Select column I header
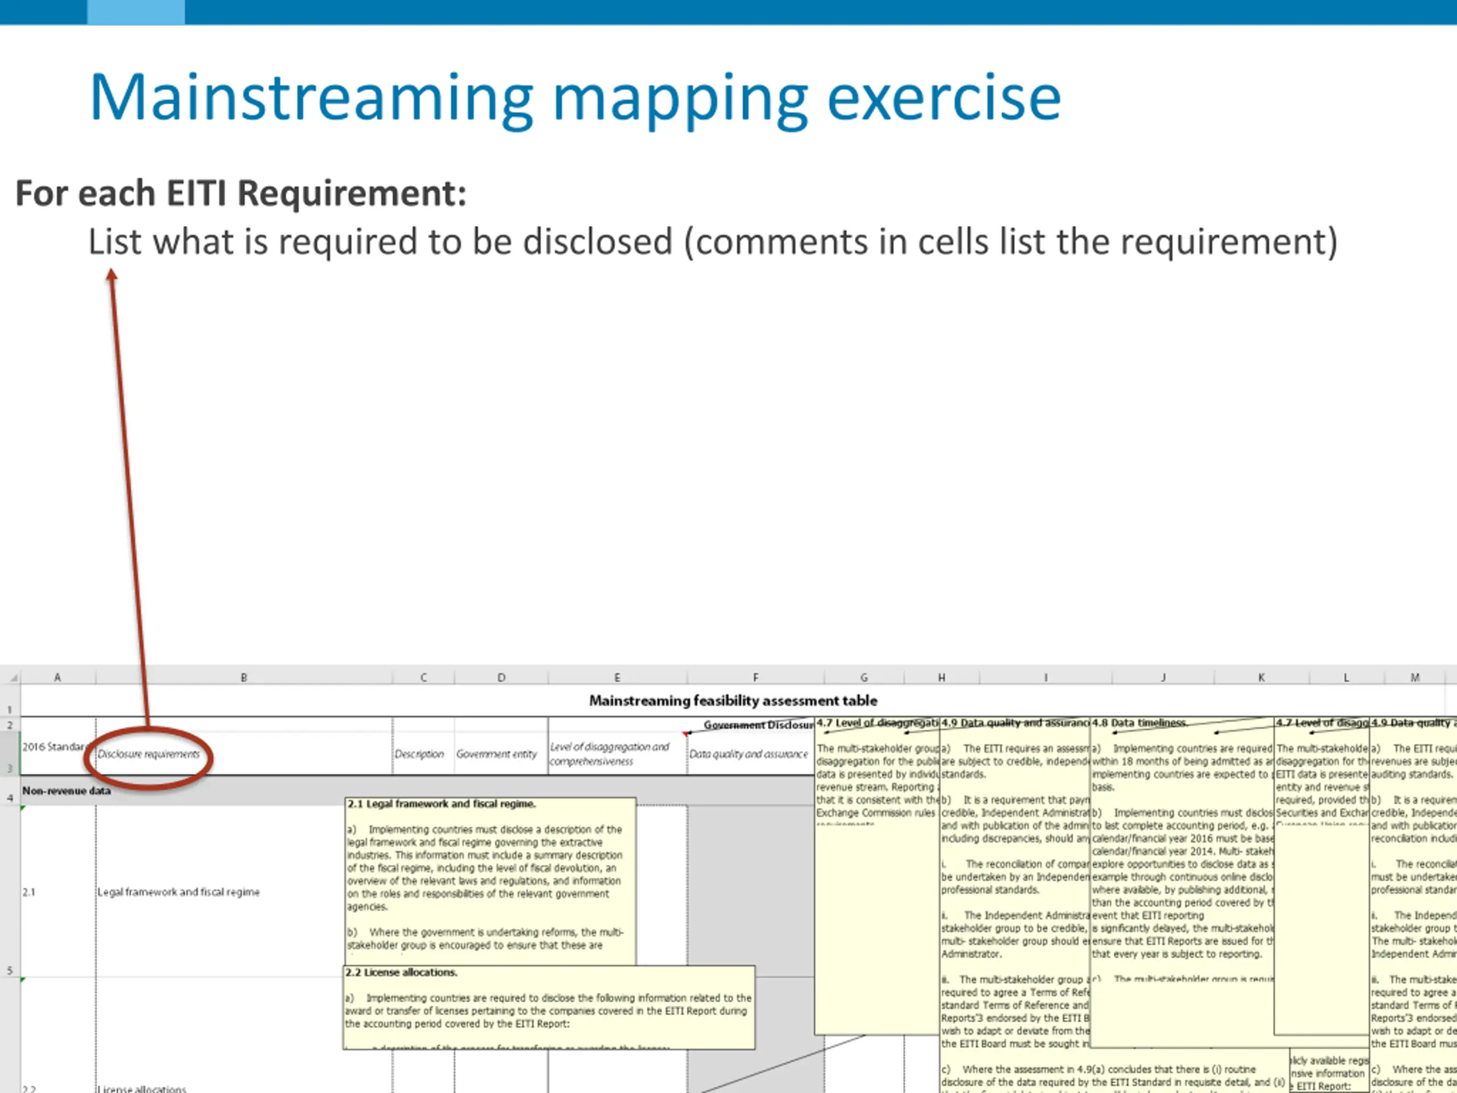The height and width of the screenshot is (1093, 1457). tap(1046, 677)
